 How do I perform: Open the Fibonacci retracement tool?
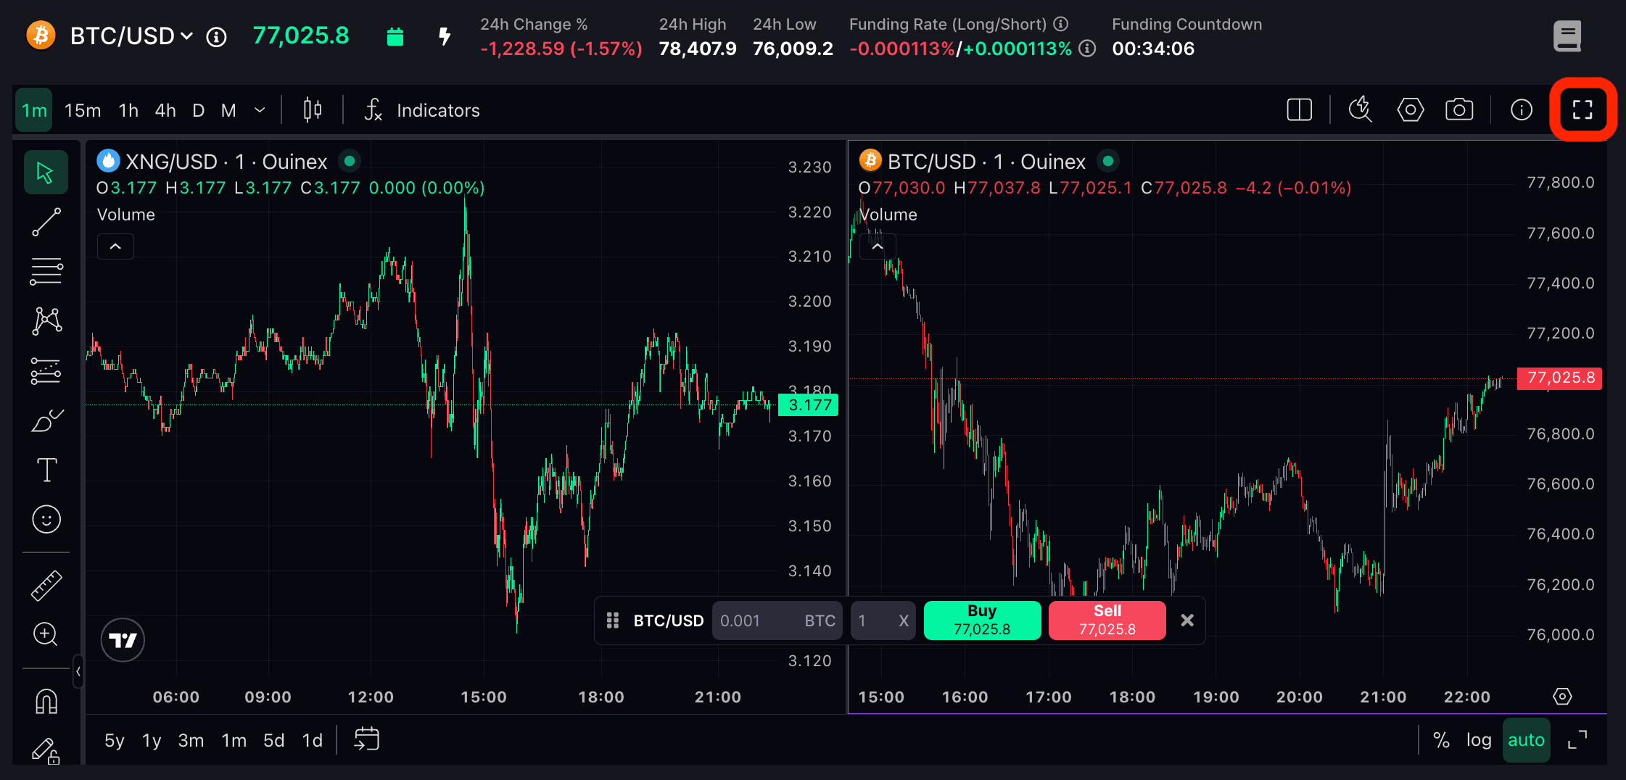click(x=46, y=272)
